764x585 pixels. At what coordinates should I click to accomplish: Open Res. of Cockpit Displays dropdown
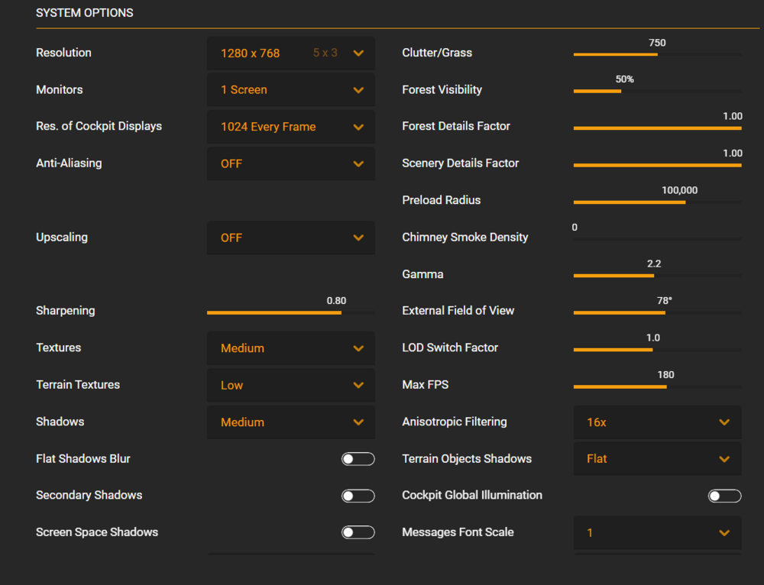coord(290,127)
